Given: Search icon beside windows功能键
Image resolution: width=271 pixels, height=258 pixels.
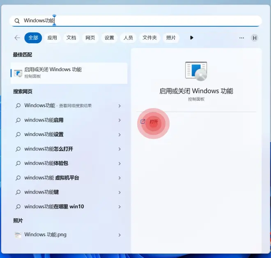Looking at the screenshot, I should tap(18, 192).
